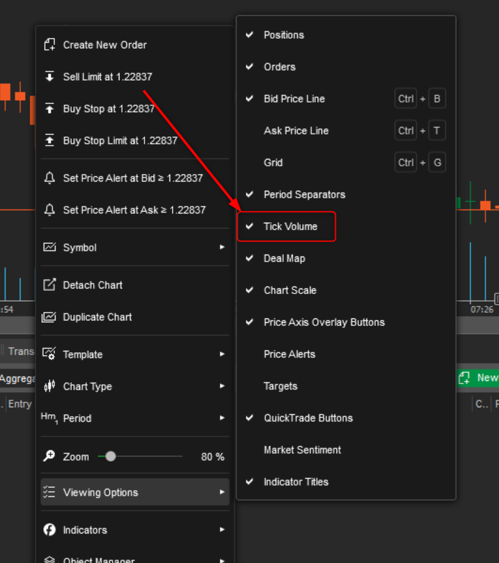This screenshot has width=499, height=563.
Task: Click the green New order button
Action: [478, 378]
